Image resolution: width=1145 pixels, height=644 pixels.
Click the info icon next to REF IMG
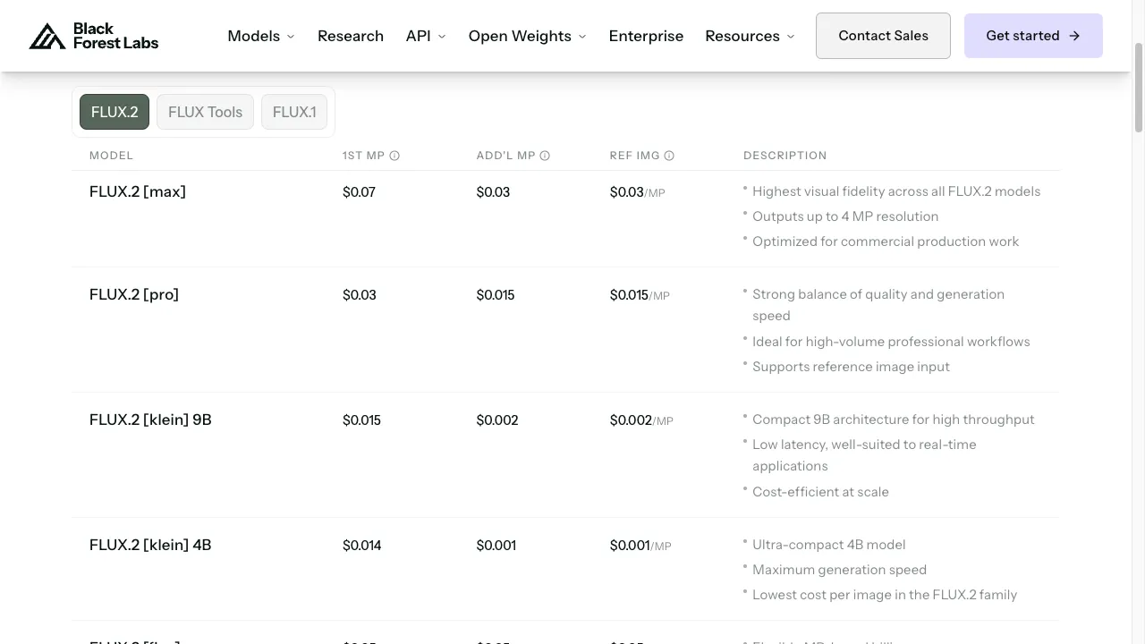[669, 156]
